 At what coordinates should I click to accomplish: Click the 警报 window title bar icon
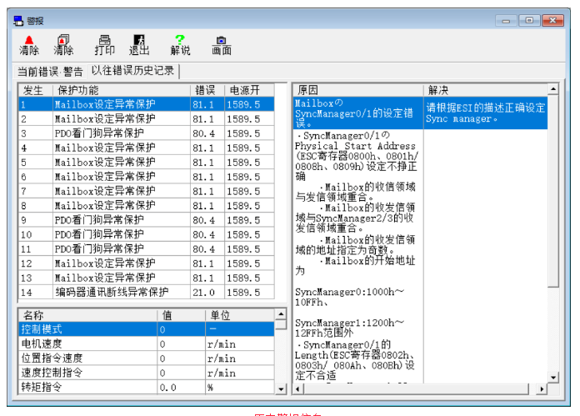tap(18, 21)
